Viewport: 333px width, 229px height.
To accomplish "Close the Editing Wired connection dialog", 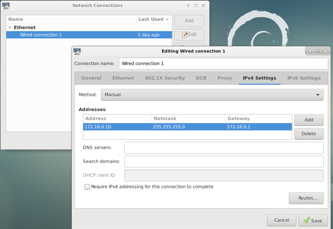I will [x=325, y=51].
